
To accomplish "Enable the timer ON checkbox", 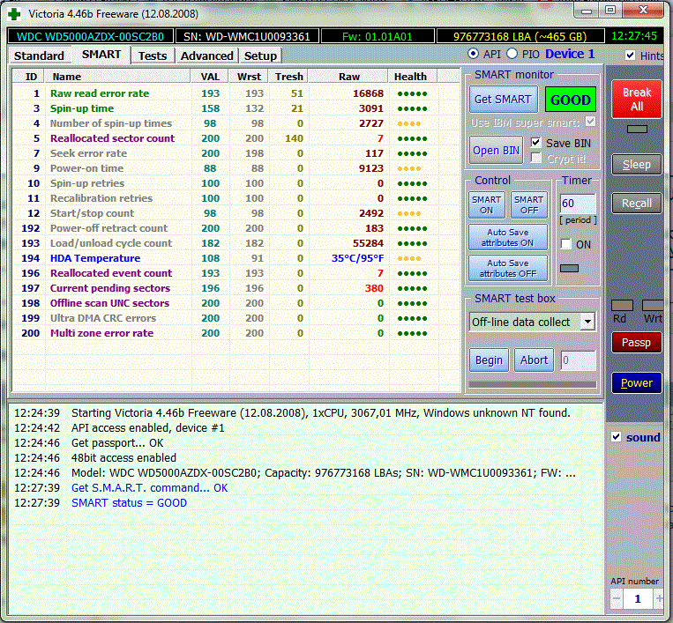I will [x=566, y=244].
